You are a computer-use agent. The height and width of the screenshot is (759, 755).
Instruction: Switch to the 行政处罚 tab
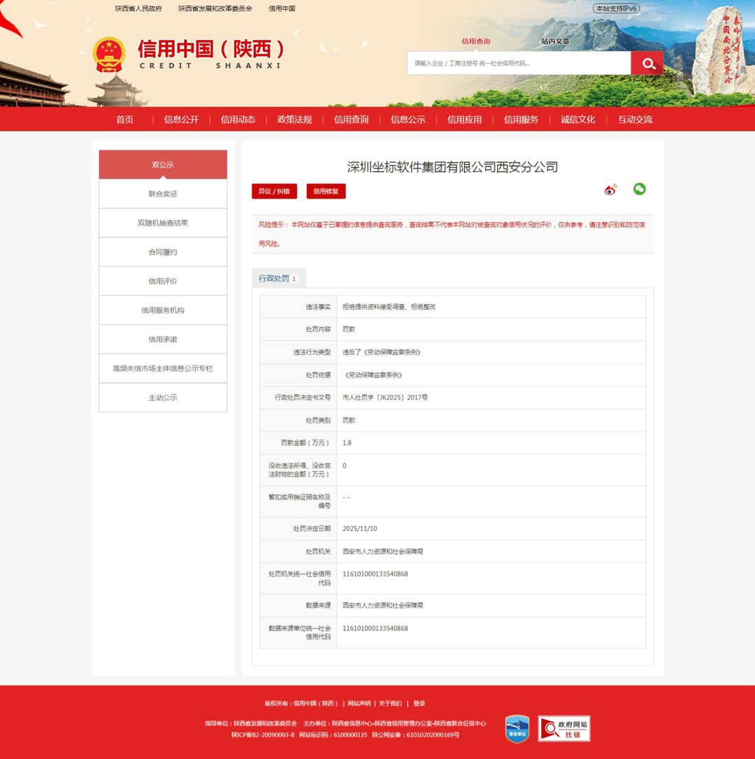277,278
